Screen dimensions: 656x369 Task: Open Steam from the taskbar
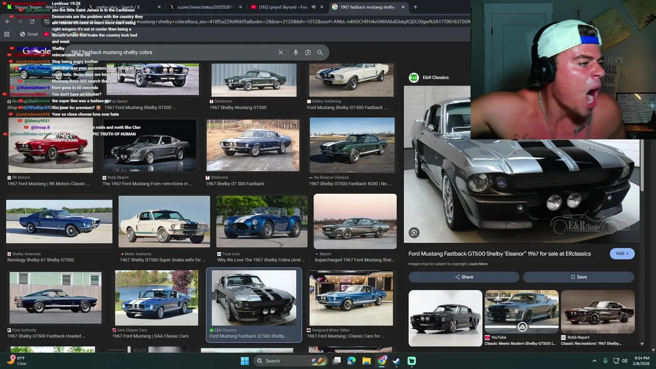coord(397,361)
